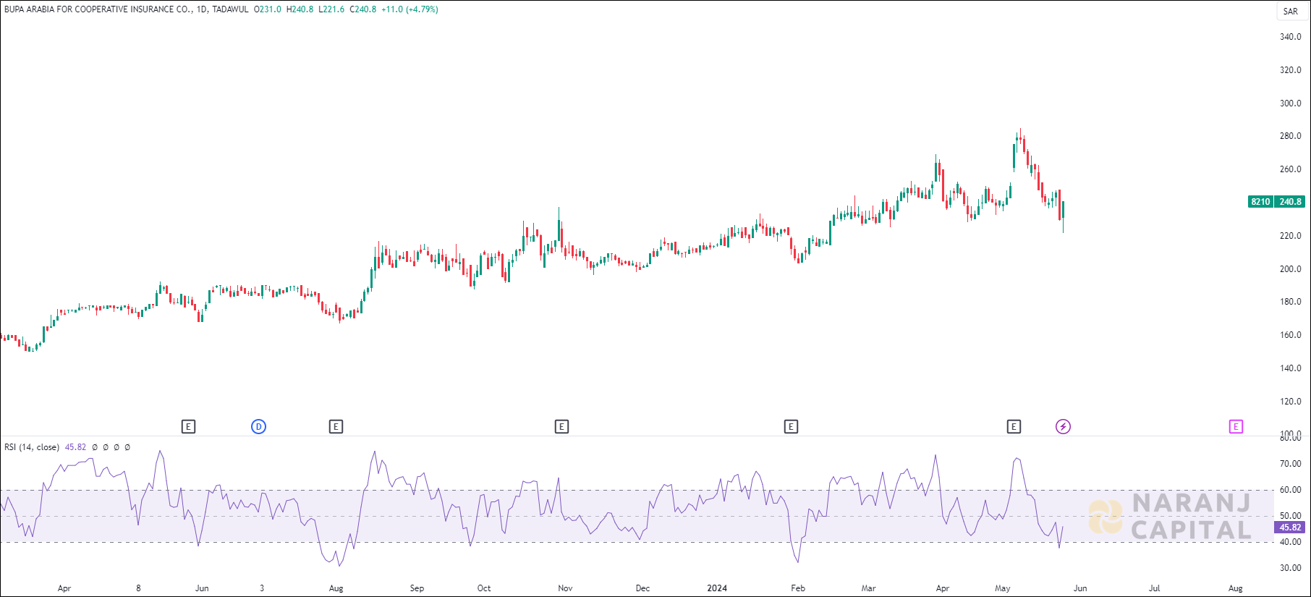Viewport: 1311px width, 597px height.
Task: Click the 30.00 RSI axis label
Action: tap(1290, 568)
